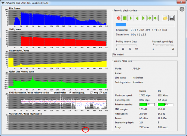Click upstream delay 7.95 msec
187x136 pixels.
pyautogui.click(x=163, y=127)
